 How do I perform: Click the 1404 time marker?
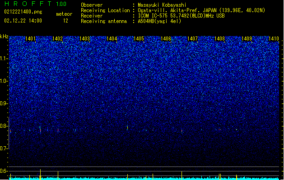[112, 39]
